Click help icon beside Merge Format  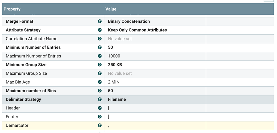(x=100, y=21)
